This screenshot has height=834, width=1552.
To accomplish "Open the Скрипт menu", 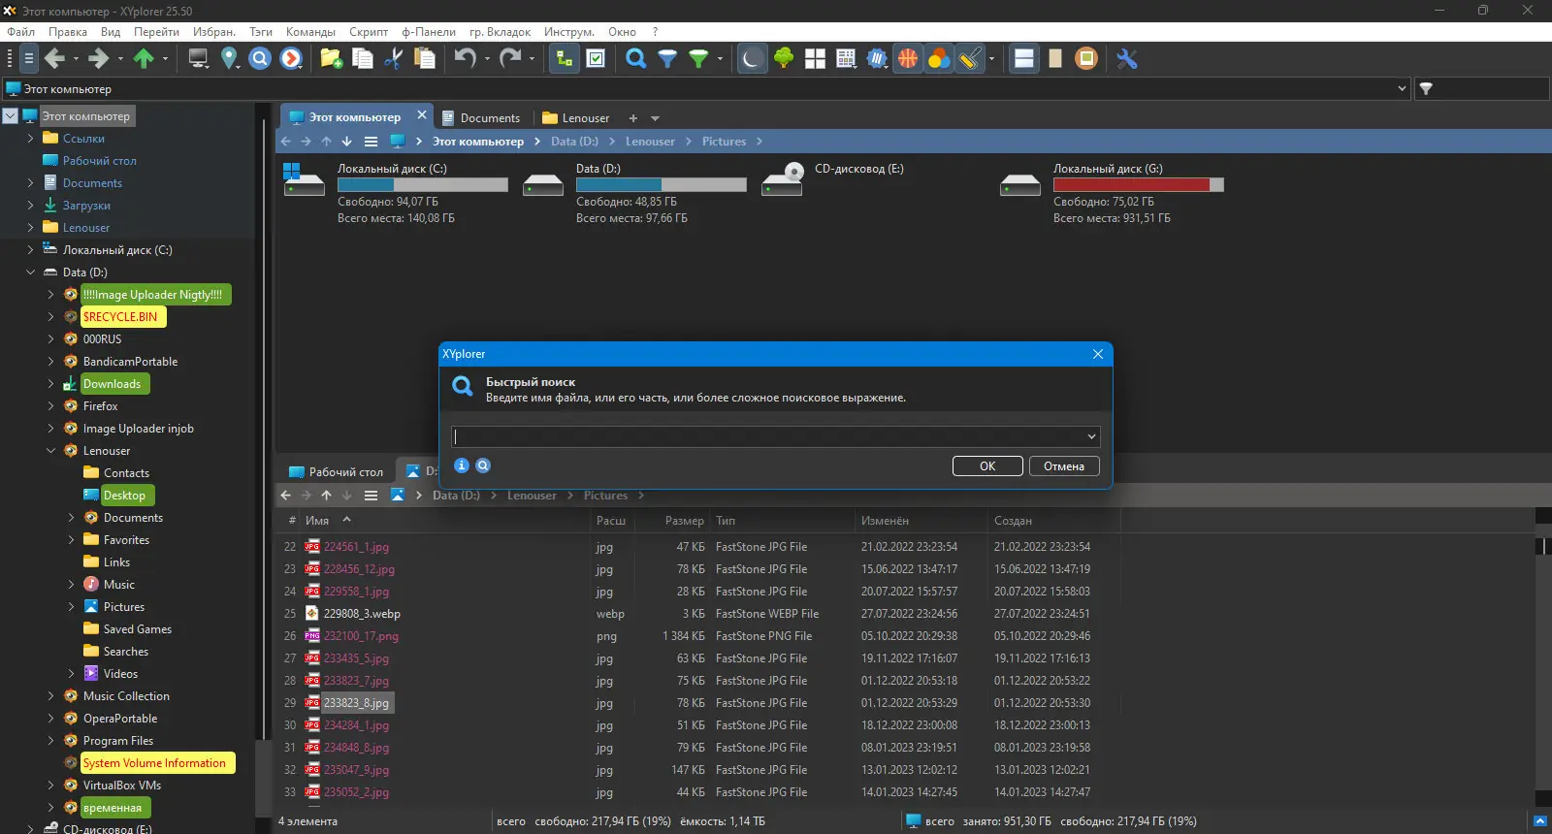I will tap(369, 32).
